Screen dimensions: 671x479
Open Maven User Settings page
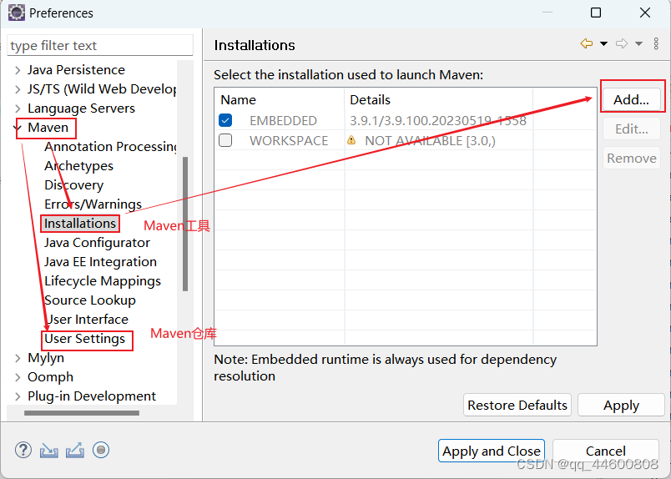pos(85,339)
